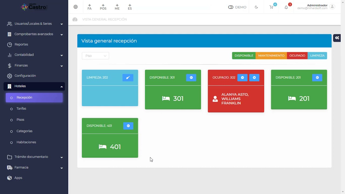
Task: Click the bed icon of room 201
Action: [x=292, y=99]
